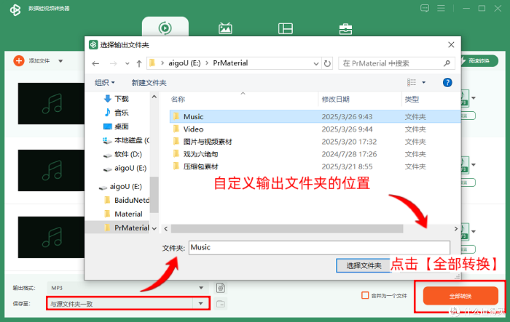Switch to the image tools tab icon
The width and height of the screenshot is (510, 322).
[x=225, y=29]
